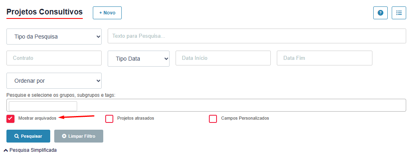Click the magnifier icon on Pesquisar
Viewport: 411px width, 159px height.
16,136
